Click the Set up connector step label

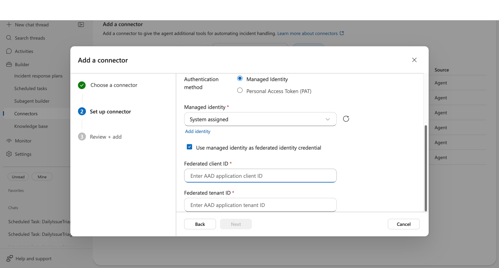[110, 112]
